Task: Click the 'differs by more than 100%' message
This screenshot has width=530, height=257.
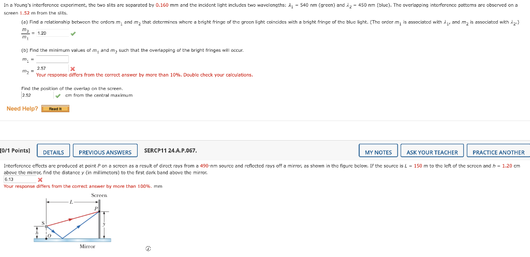Action: point(78,186)
